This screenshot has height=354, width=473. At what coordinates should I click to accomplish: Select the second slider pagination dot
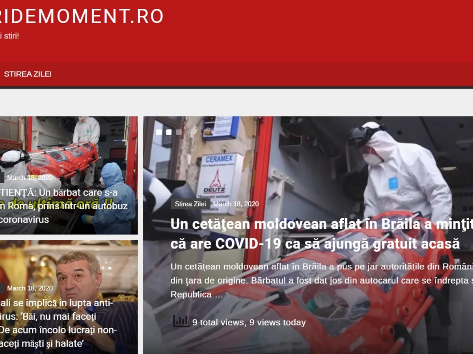[169, 132]
